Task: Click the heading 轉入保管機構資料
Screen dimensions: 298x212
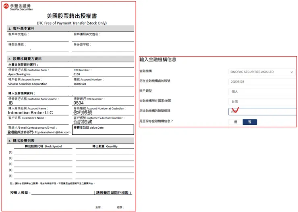Action: 22,93
